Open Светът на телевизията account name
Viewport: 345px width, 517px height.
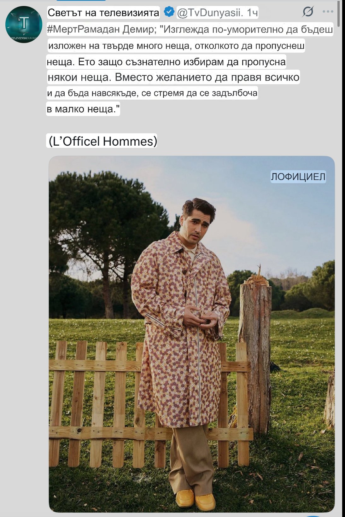click(103, 12)
